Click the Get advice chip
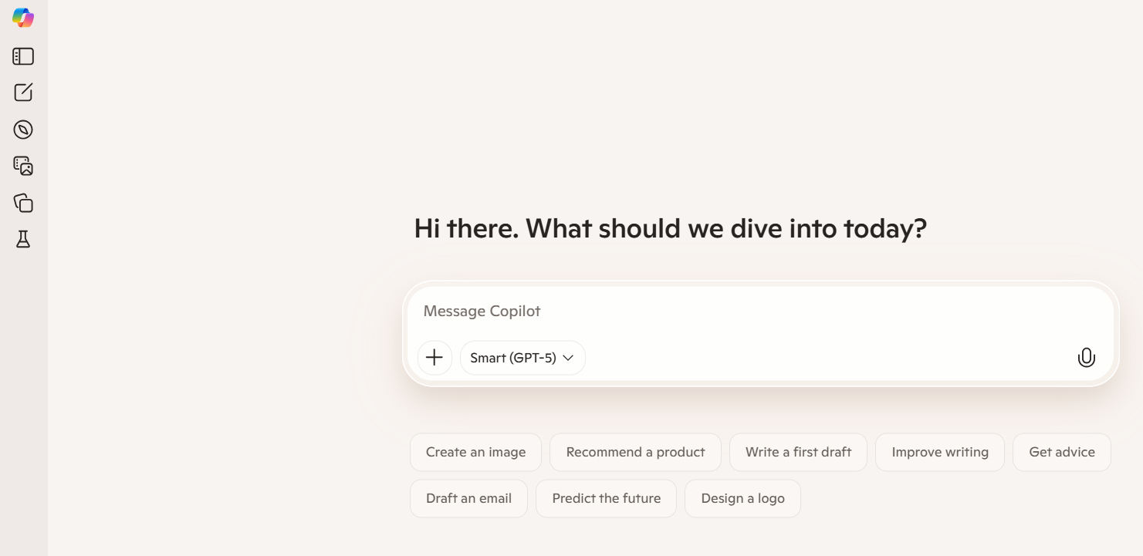1143x556 pixels. pos(1061,452)
